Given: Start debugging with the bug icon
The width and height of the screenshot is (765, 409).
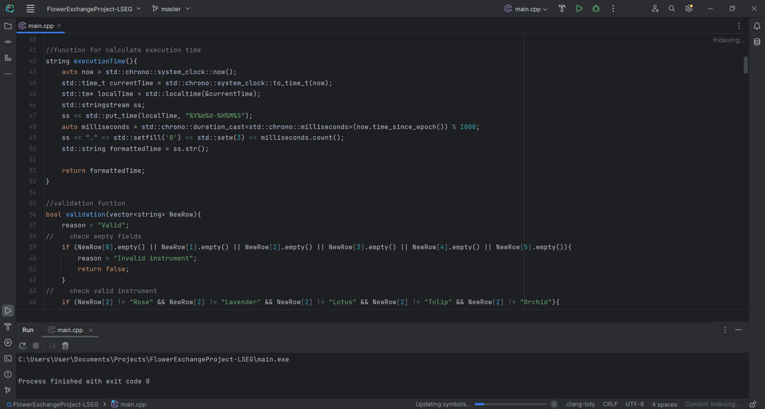Looking at the screenshot, I should [595, 8].
